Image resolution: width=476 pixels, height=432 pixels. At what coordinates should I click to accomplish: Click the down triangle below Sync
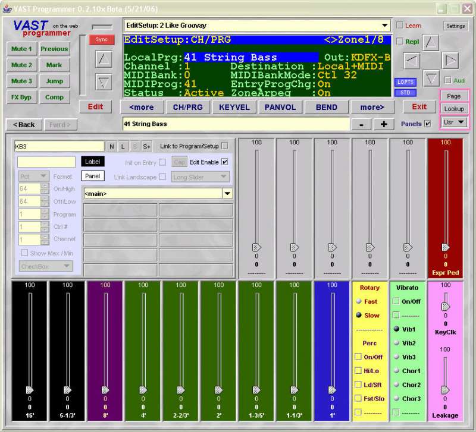pyautogui.click(x=104, y=83)
